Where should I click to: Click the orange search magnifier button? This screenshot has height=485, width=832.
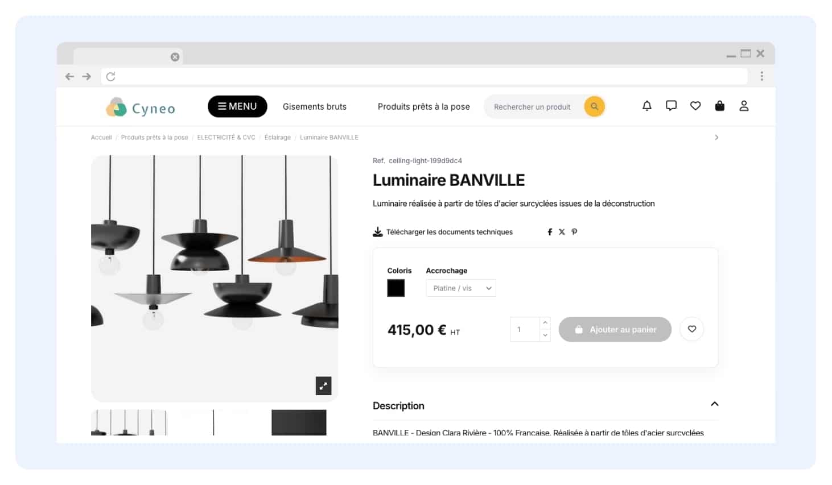coord(594,106)
